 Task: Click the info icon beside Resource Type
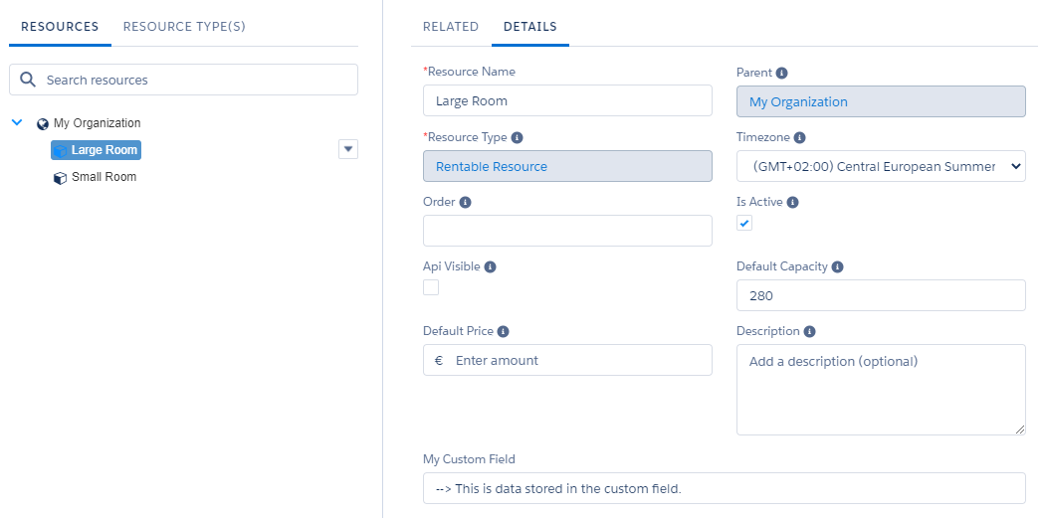tap(518, 138)
